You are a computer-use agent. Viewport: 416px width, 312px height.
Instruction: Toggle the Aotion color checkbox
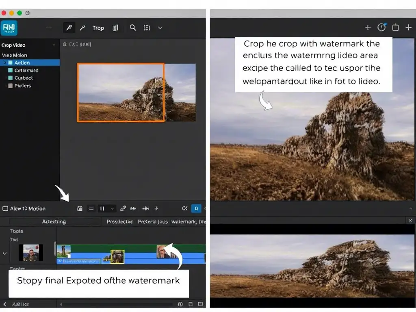click(x=10, y=63)
